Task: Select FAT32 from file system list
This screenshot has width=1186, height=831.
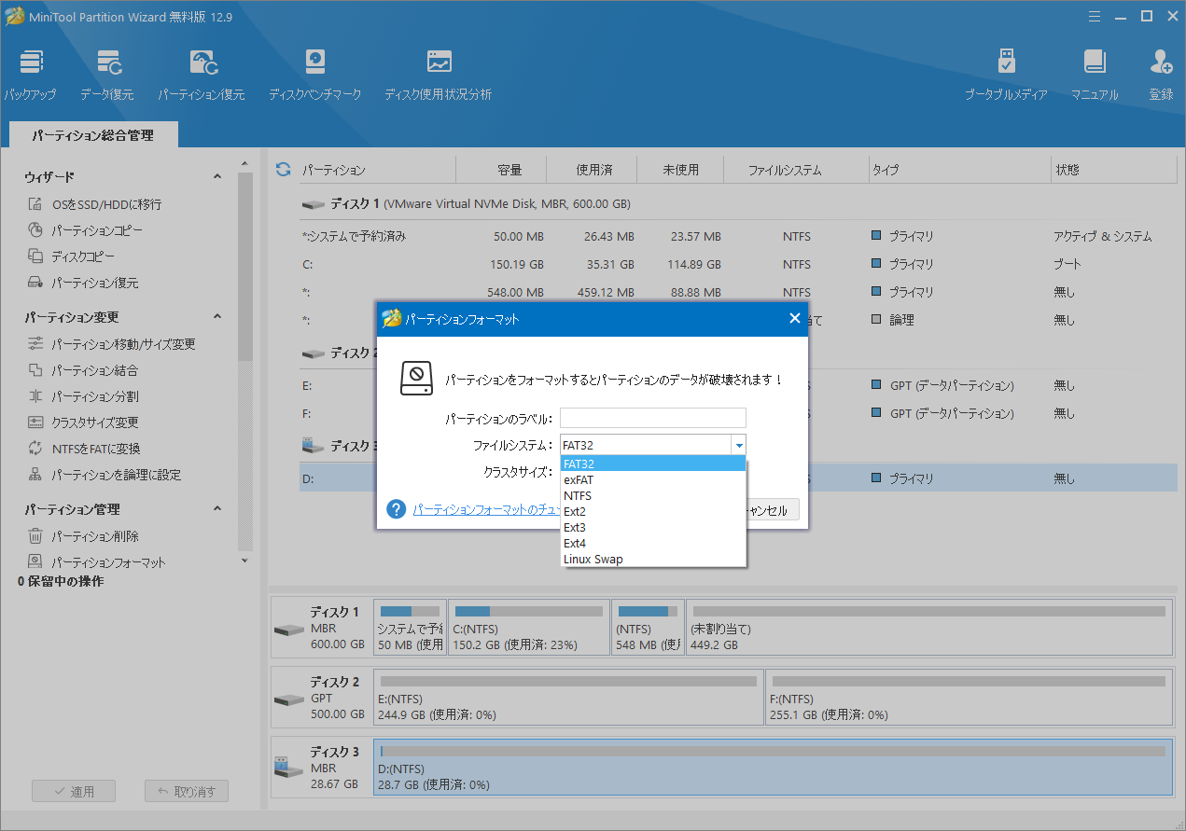Action: [x=653, y=464]
